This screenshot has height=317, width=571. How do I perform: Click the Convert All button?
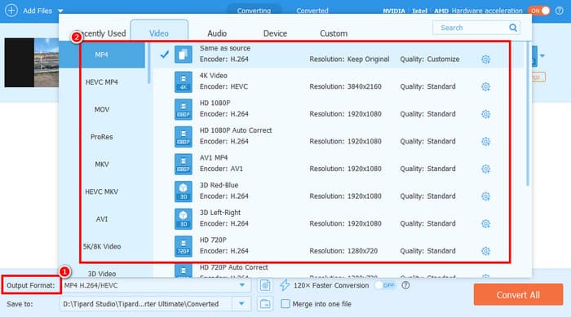518,294
